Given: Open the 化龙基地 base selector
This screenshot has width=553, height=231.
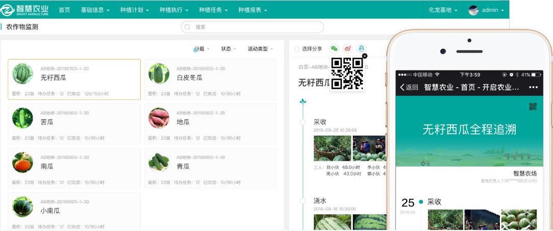Looking at the screenshot, I should click(x=442, y=10).
